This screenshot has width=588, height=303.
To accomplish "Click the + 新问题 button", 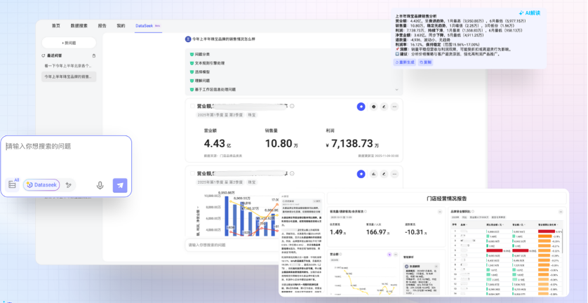I will tap(69, 43).
